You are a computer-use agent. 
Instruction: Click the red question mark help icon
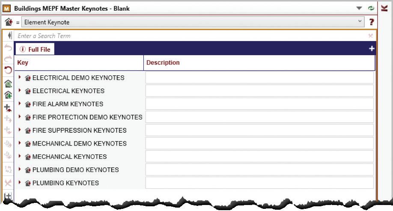tap(372, 22)
